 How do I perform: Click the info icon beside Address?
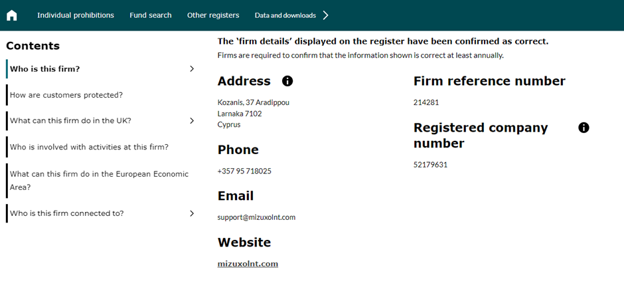click(287, 81)
